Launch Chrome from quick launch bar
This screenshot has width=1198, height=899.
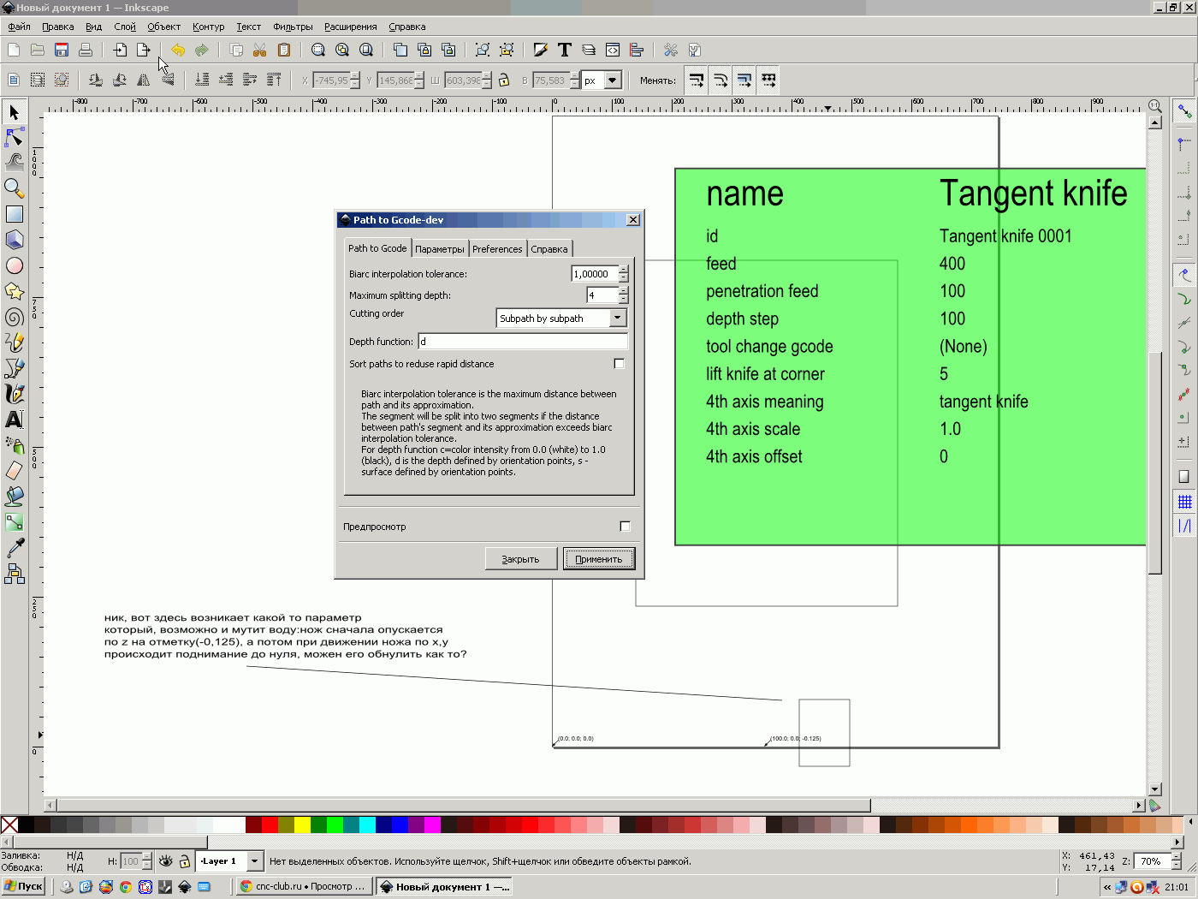(126, 887)
